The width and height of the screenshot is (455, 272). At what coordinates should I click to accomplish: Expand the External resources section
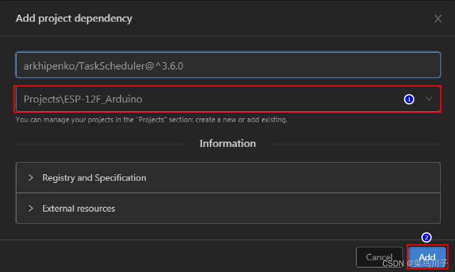point(78,208)
